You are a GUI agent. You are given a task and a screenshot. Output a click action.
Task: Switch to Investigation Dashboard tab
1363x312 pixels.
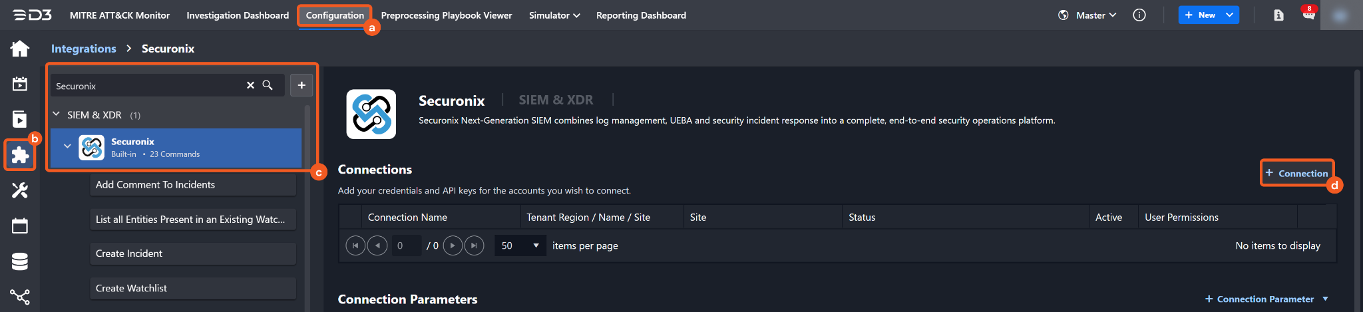pyautogui.click(x=238, y=15)
